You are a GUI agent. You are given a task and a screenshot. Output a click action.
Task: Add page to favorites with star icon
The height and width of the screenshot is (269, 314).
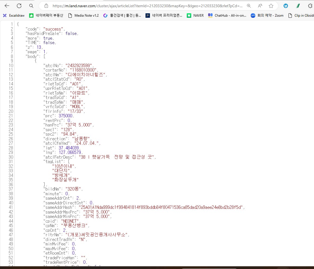pyautogui.click(x=271, y=6)
